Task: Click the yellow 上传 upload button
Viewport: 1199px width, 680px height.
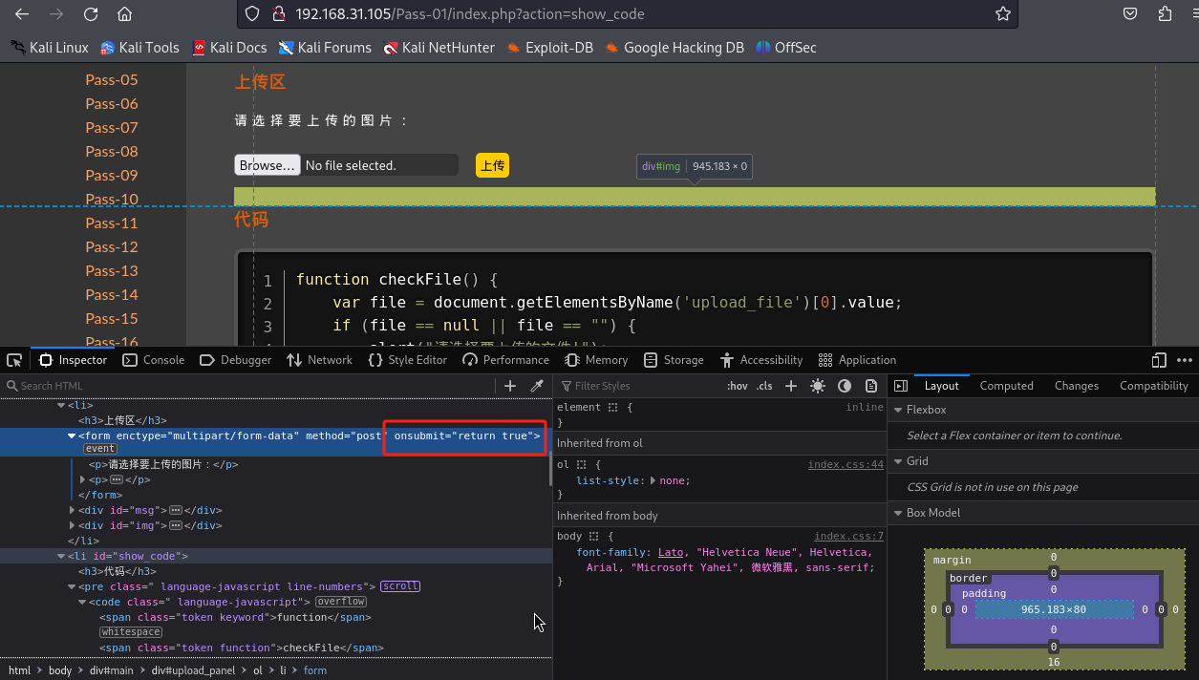Action: (x=492, y=165)
